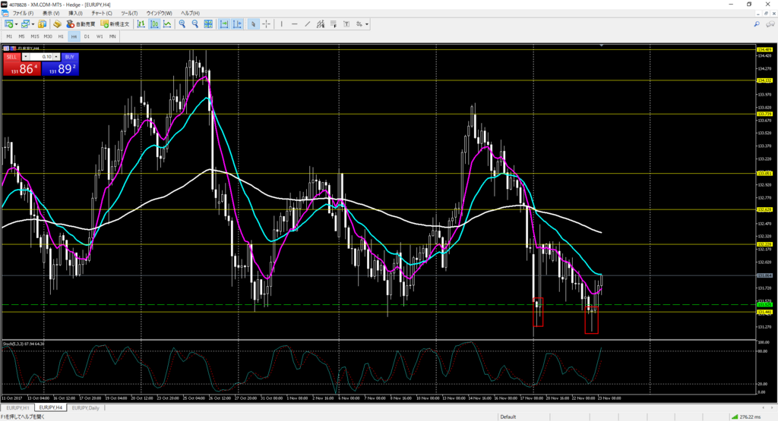Toggle the chart shift icon
The height and width of the screenshot is (421, 778).
237,24
